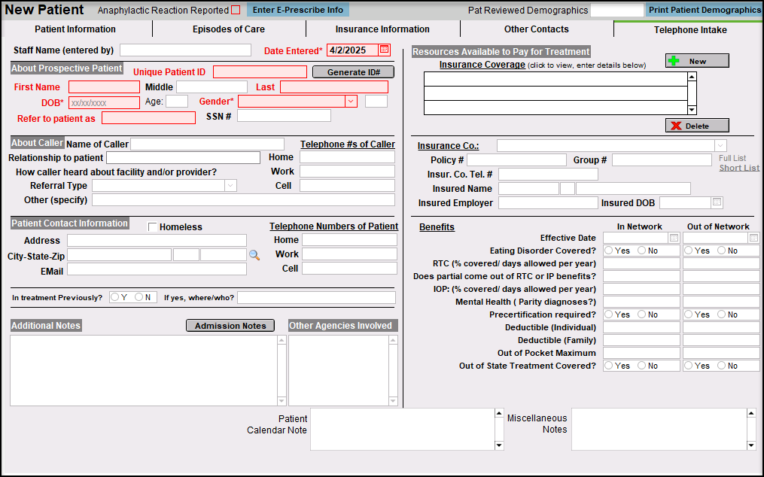Check the Anaphylactic Reaction Reported box
Viewport: 764px width, 477px height.
236,11
